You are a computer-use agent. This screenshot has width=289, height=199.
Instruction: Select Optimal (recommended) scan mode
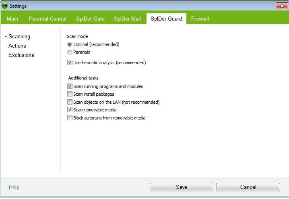[70, 44]
